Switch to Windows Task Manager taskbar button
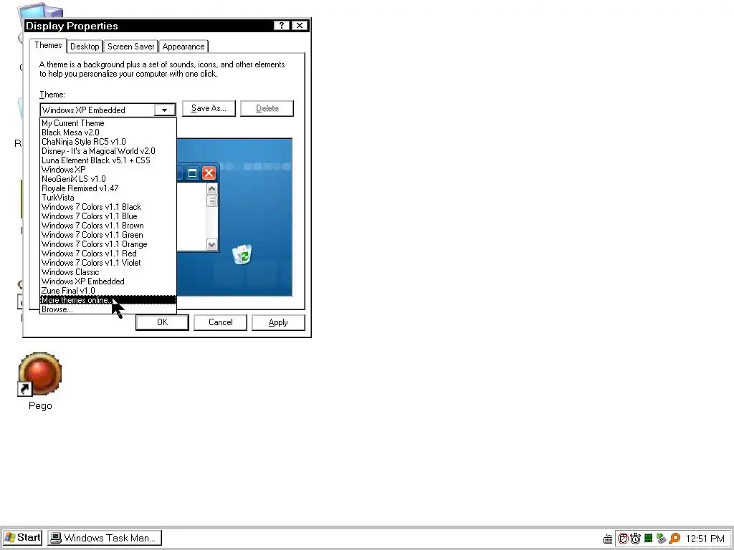The height and width of the screenshot is (550, 734). click(x=105, y=538)
